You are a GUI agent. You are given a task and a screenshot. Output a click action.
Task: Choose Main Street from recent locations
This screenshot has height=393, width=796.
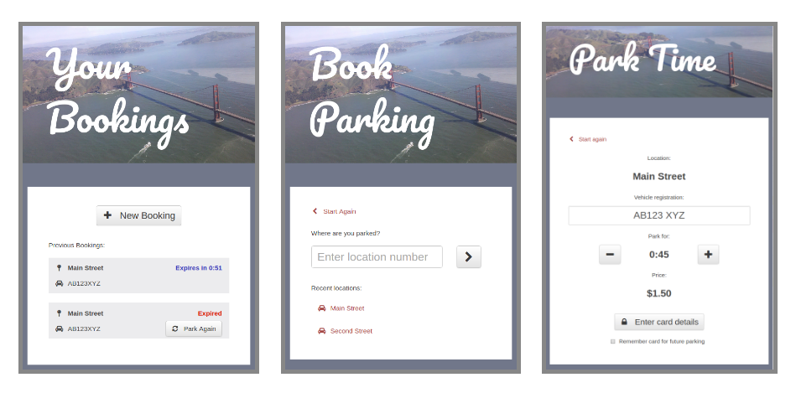pyautogui.click(x=347, y=308)
